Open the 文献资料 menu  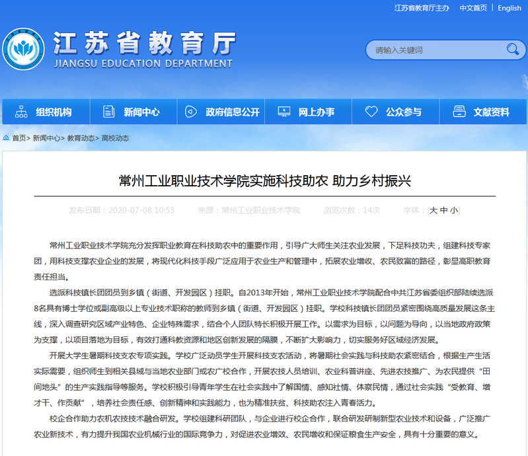483,112
